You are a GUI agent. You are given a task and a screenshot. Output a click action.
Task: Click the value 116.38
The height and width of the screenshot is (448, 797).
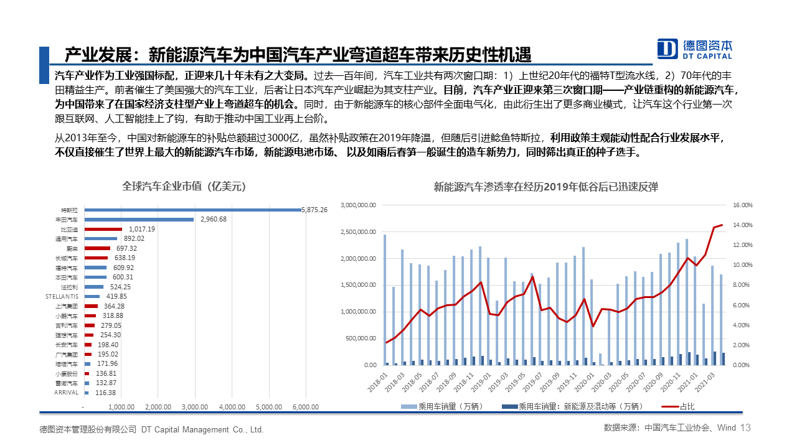[x=105, y=393]
